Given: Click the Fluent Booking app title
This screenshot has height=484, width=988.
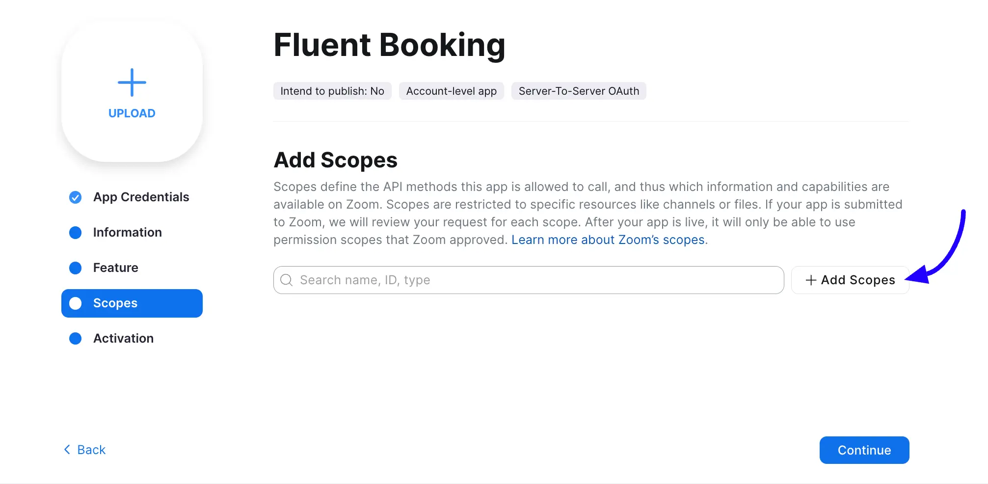Looking at the screenshot, I should 390,45.
